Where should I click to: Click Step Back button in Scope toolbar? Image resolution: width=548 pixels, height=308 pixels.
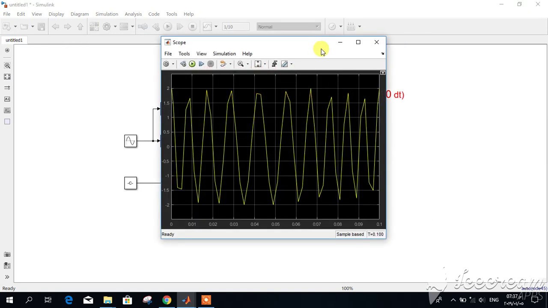183,64
